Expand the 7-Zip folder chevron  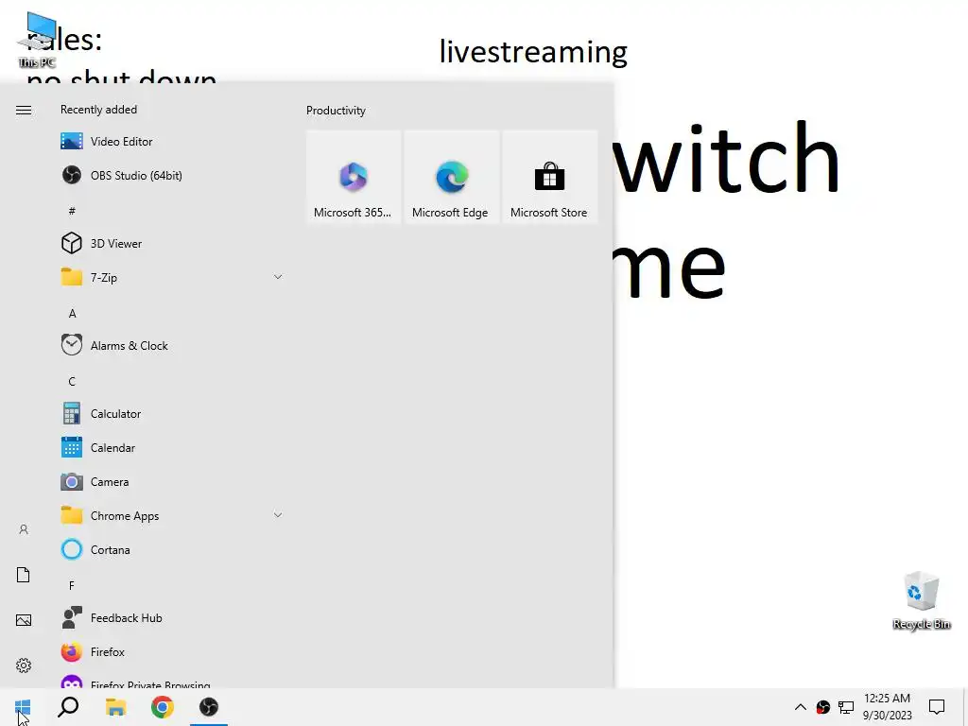tap(278, 277)
